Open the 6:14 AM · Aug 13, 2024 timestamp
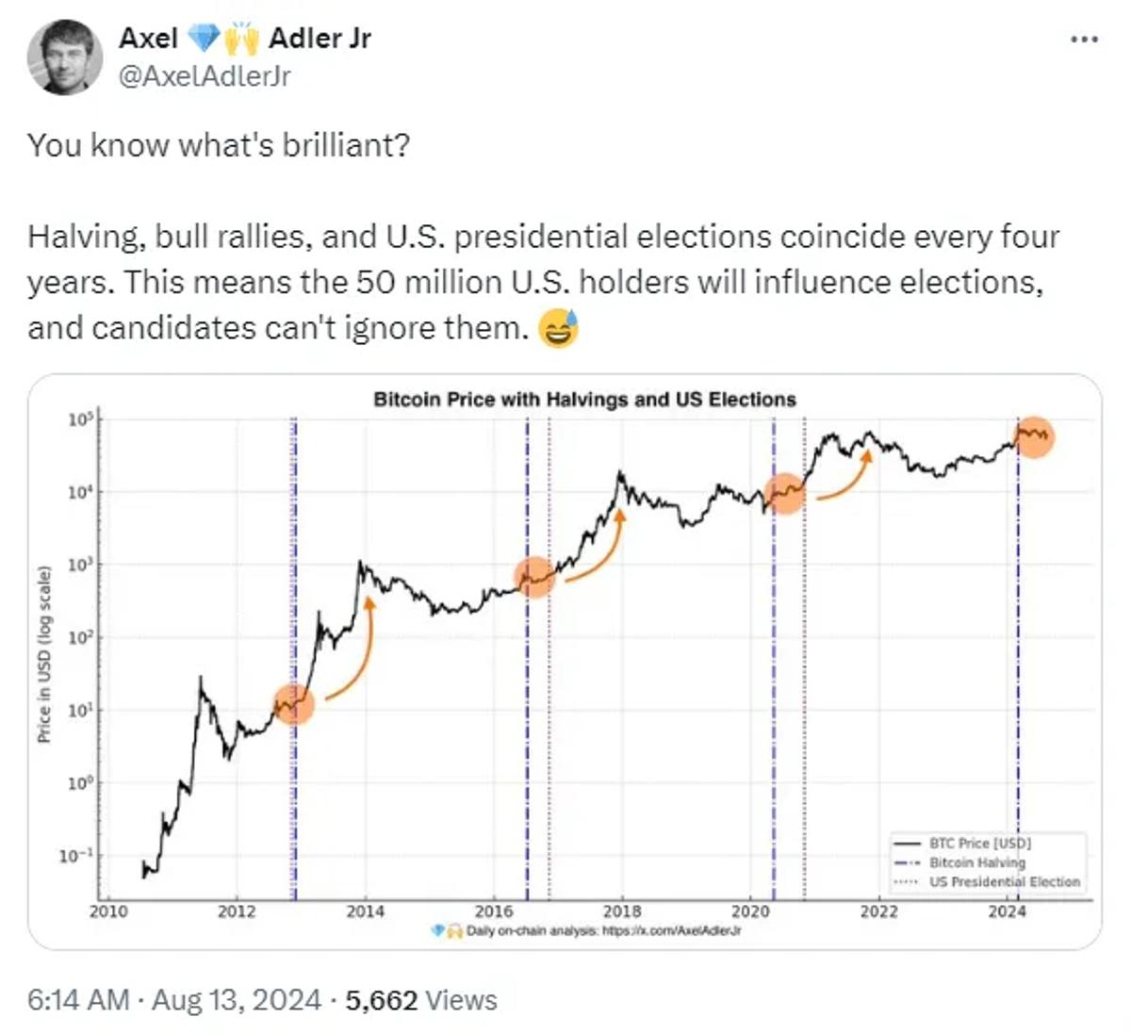The width and height of the screenshot is (1131, 1034). point(174,999)
